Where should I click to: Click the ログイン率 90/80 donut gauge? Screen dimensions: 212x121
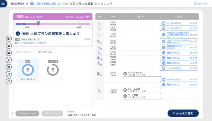(x=53, y=70)
